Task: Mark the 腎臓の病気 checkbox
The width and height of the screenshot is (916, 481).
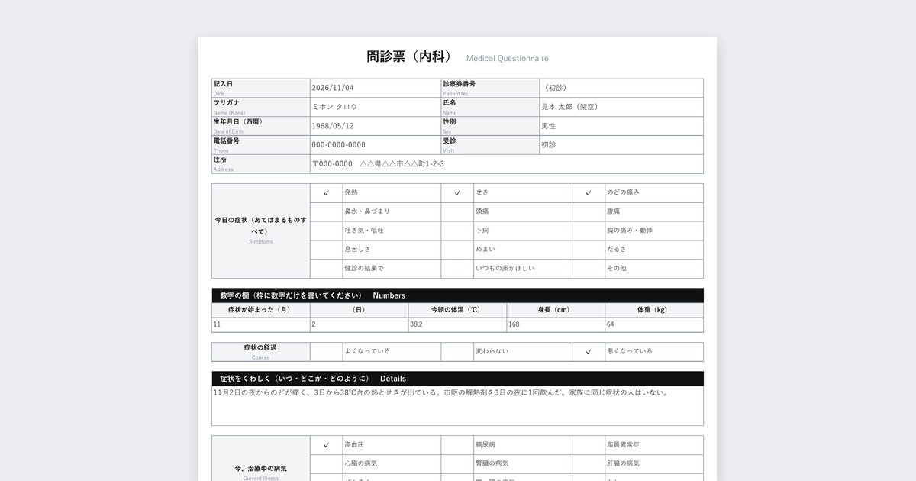Action: pos(457,464)
